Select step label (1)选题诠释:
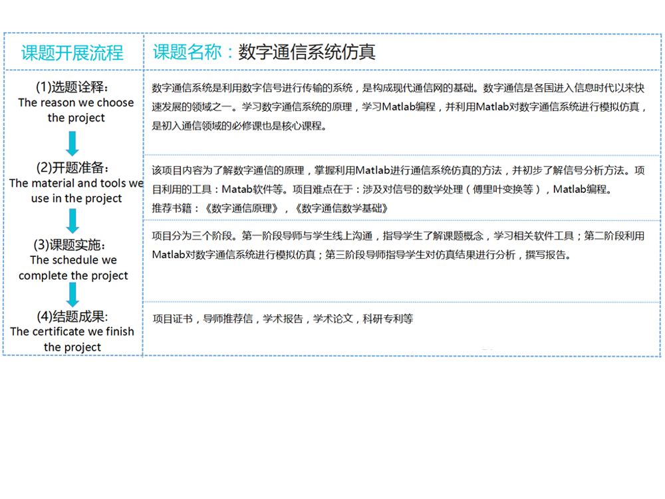Screen dimensions: 665x499 [x=72, y=86]
